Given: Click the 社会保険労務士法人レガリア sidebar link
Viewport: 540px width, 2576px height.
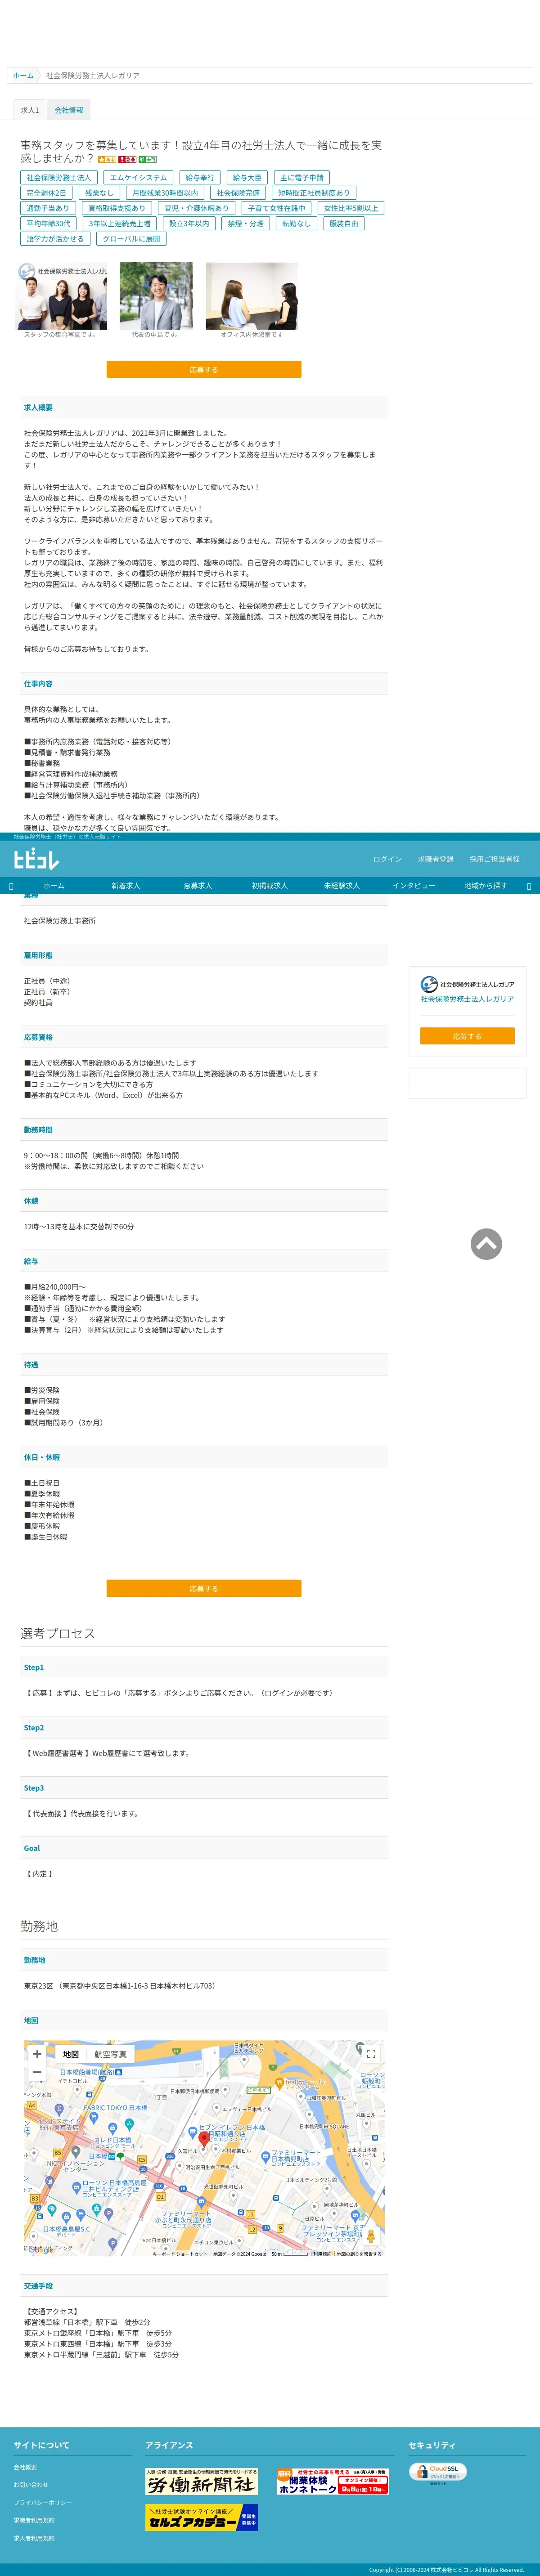Looking at the screenshot, I should [x=467, y=999].
